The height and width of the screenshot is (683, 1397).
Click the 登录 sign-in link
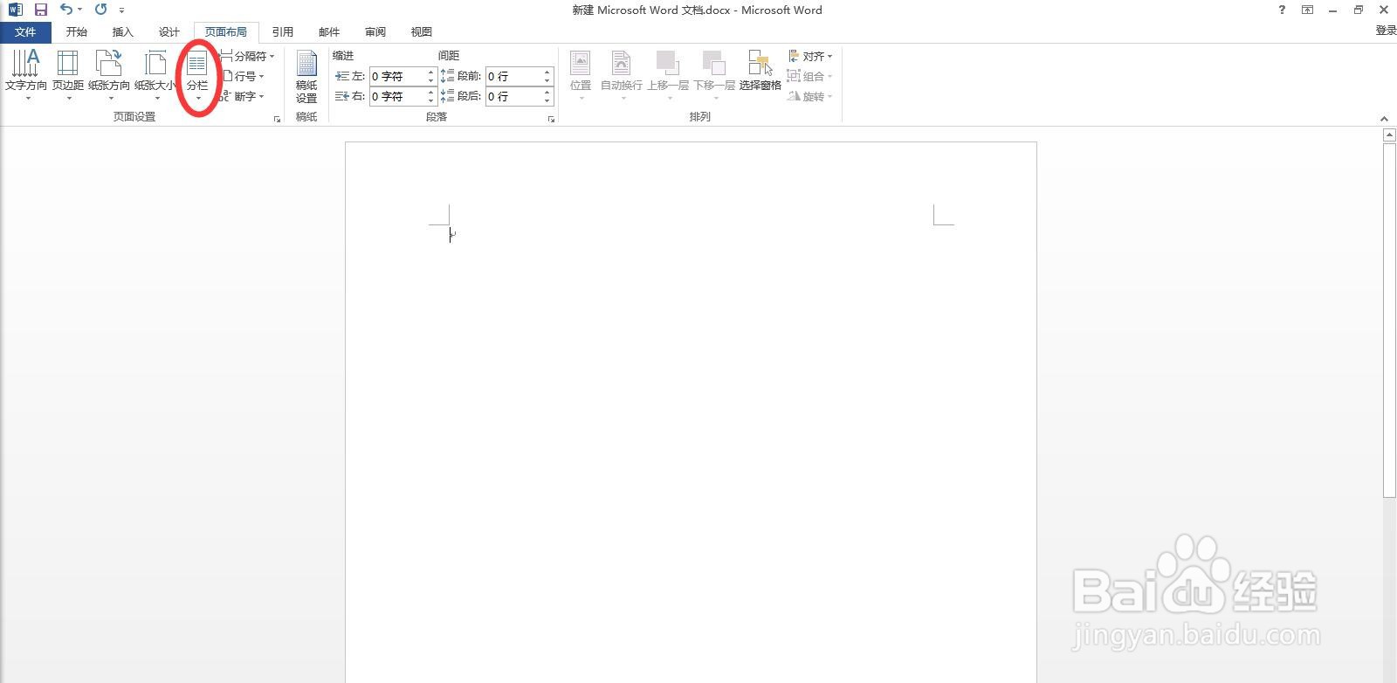click(1386, 31)
